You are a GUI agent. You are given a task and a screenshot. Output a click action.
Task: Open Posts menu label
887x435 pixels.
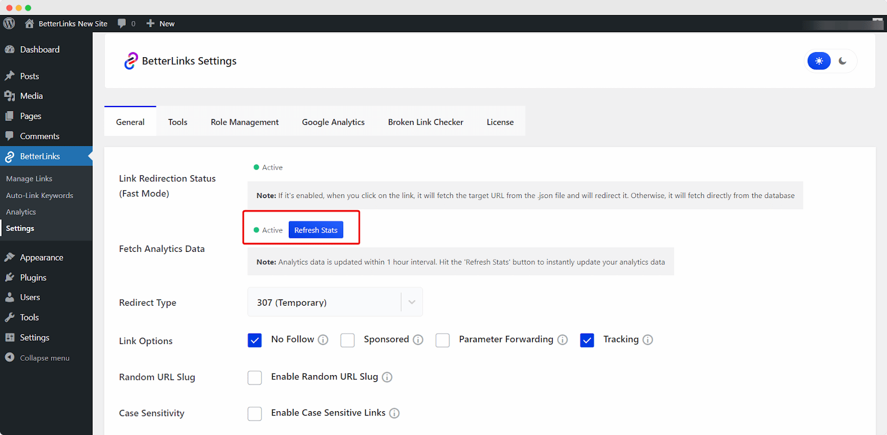(29, 76)
